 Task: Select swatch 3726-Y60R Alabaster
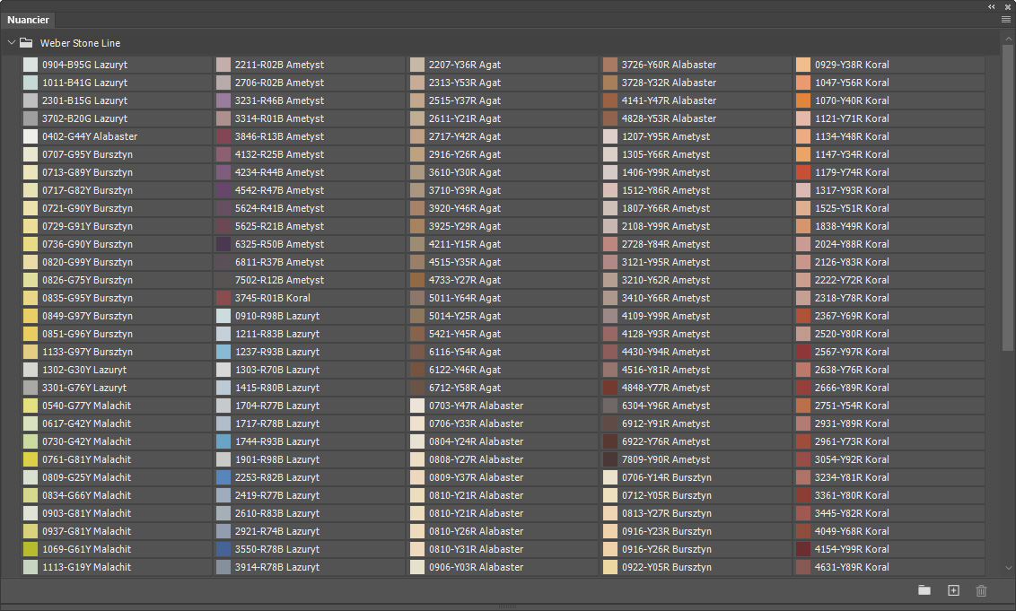point(696,65)
